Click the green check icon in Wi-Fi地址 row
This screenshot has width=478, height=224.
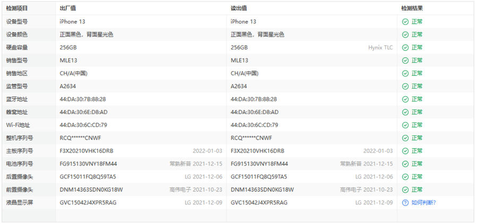[405, 125]
